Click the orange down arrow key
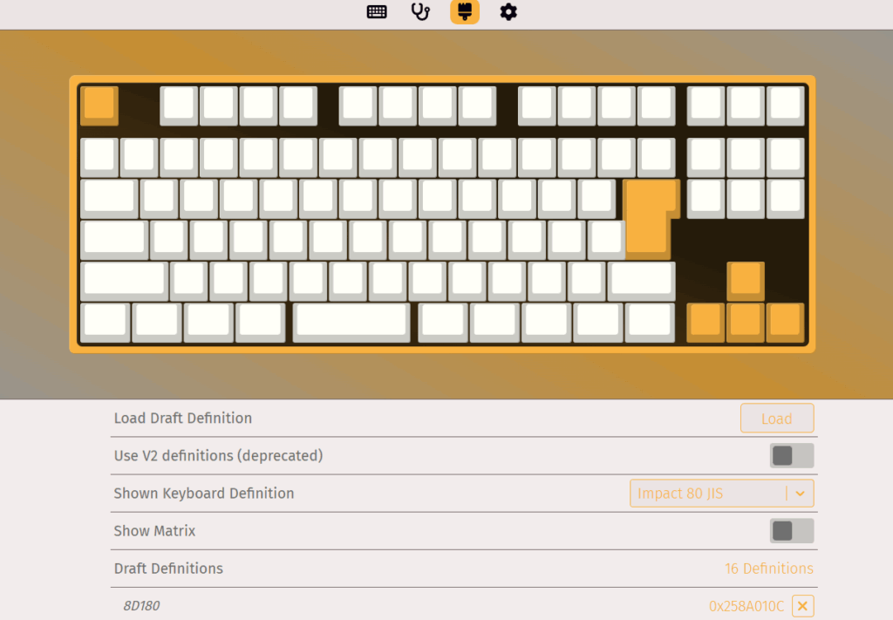Viewport: 893px width, 620px height. (x=745, y=321)
